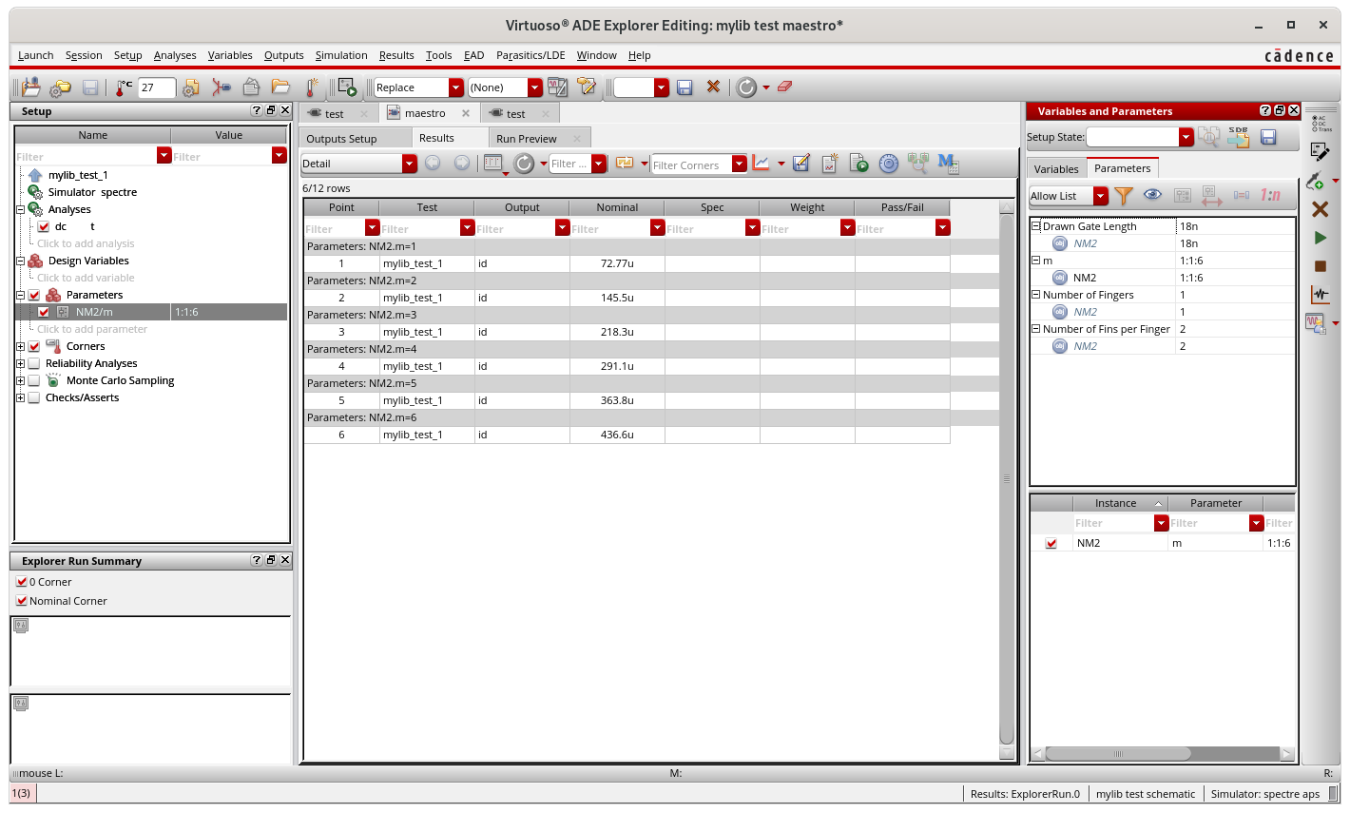1350x813 pixels.
Task: Click the MATLAB export M icon
Action: [x=948, y=164]
